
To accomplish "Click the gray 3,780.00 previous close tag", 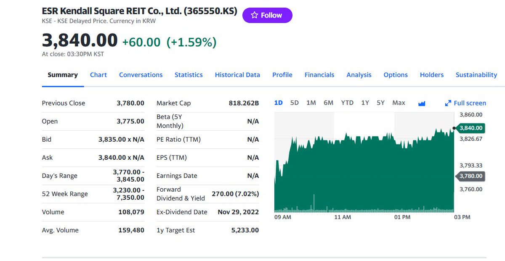I will [470, 176].
